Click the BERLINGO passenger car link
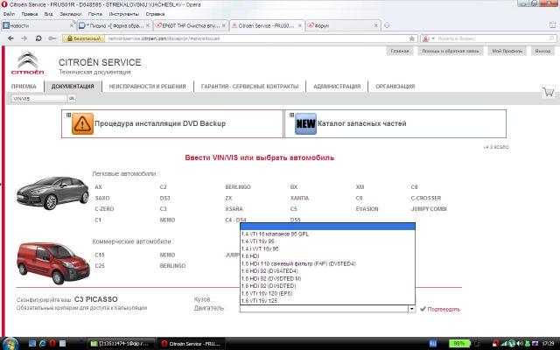 pyautogui.click(x=237, y=187)
